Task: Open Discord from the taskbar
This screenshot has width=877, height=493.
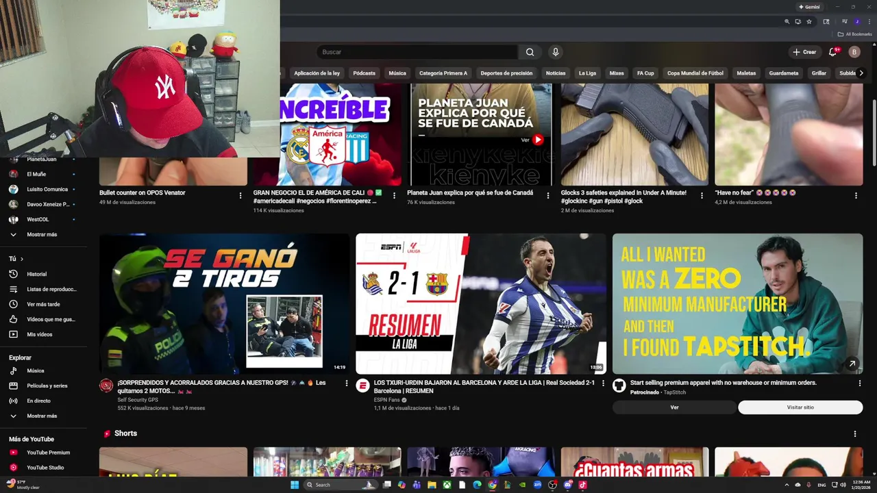Action: coord(568,485)
